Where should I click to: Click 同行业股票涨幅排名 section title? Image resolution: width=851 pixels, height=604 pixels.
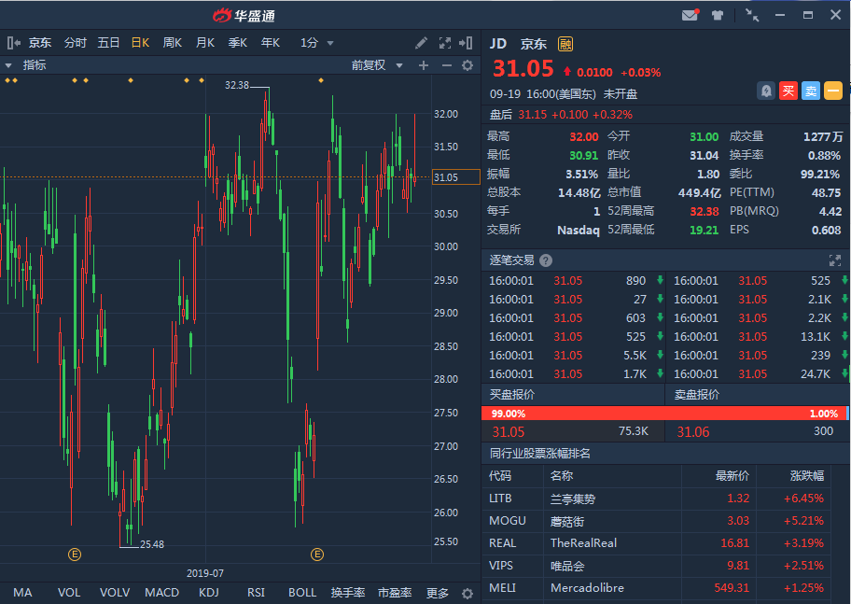[539, 454]
